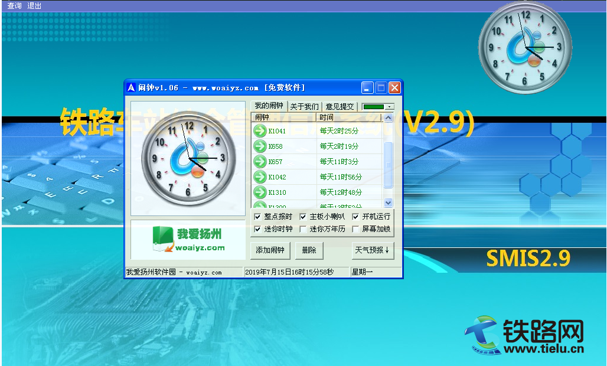Screen dimensions: 607x366
Task: Open the 意见提交 tab
Action: 340,106
